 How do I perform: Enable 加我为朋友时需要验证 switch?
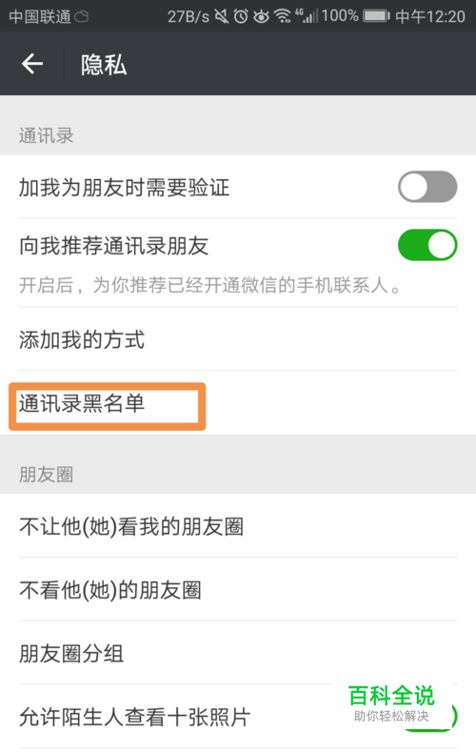427,187
